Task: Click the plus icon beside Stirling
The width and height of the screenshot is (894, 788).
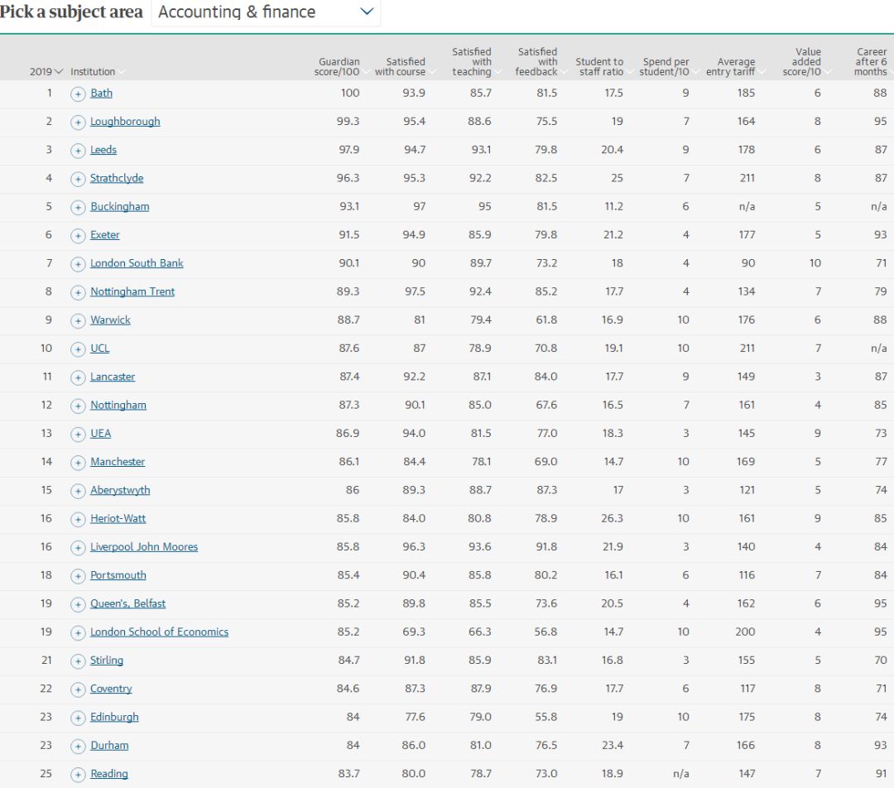Action: [78, 661]
